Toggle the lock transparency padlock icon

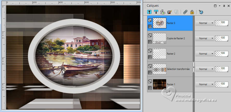pos(192,12)
